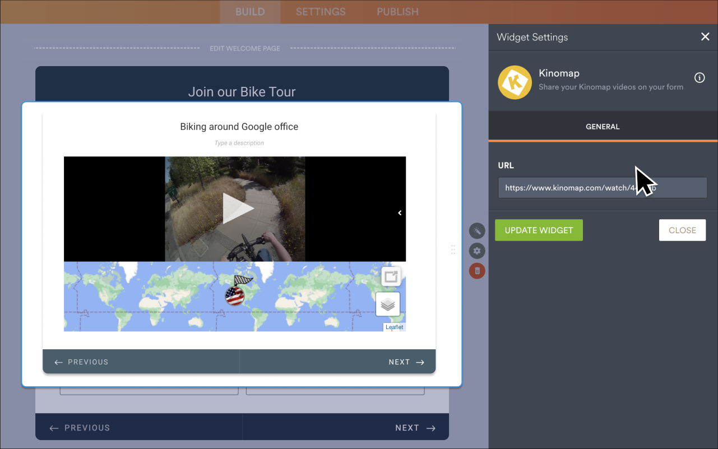This screenshot has width=718, height=449.
Task: Open the gear settings icon next to the form
Action: click(x=477, y=251)
